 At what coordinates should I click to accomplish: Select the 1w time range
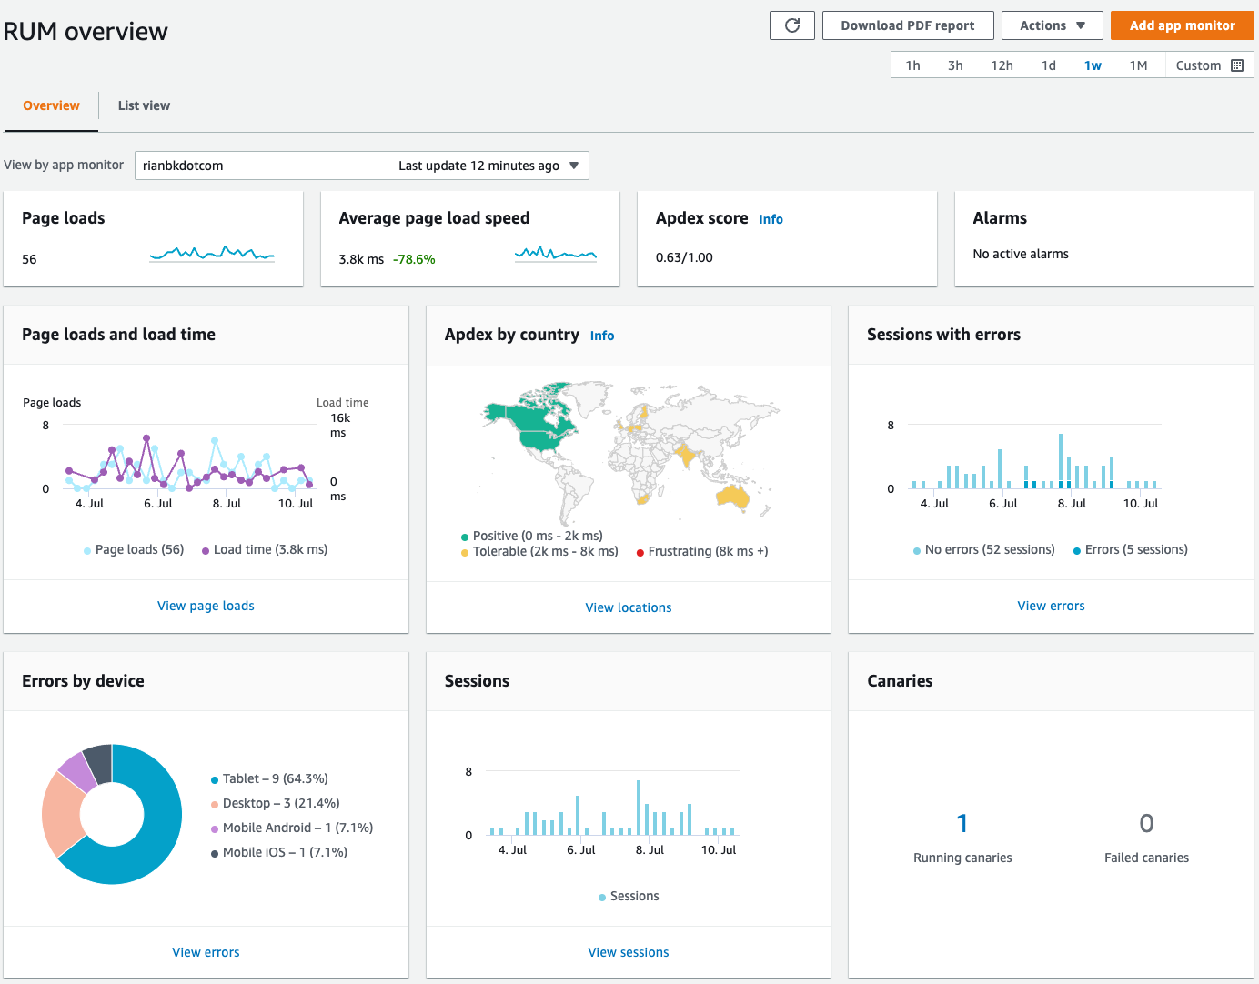[x=1093, y=65]
